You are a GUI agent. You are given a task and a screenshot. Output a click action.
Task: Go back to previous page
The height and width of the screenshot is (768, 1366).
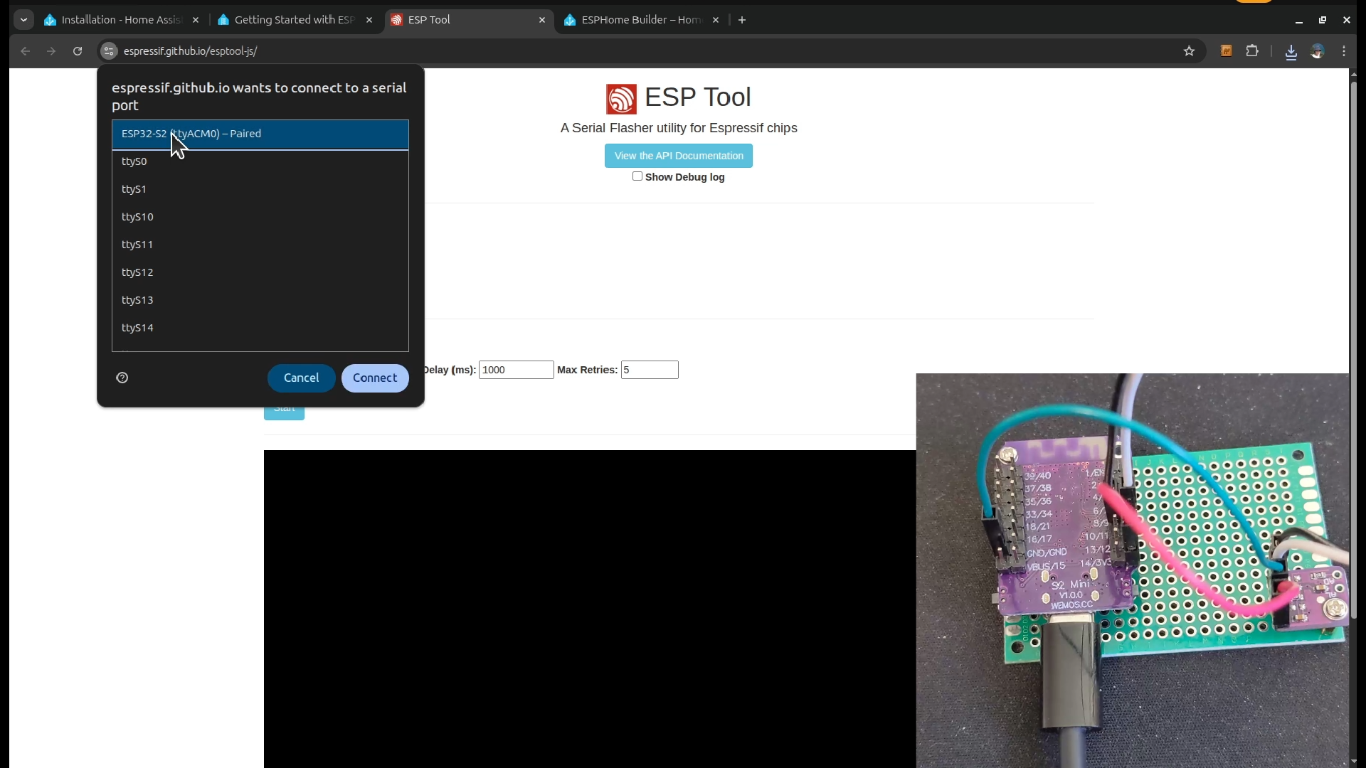pos(25,51)
